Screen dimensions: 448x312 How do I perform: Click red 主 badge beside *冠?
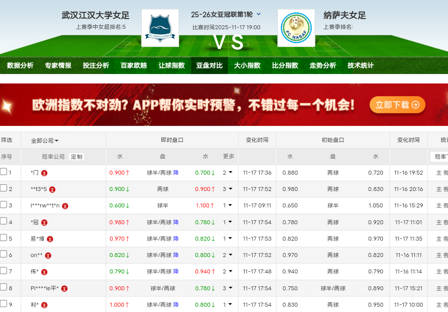44,222
